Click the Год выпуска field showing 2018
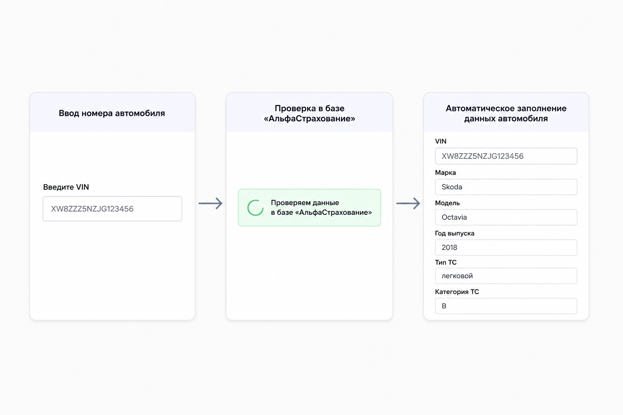623x415 pixels. pyautogui.click(x=506, y=247)
